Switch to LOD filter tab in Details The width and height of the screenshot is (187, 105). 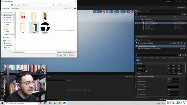click(x=151, y=58)
